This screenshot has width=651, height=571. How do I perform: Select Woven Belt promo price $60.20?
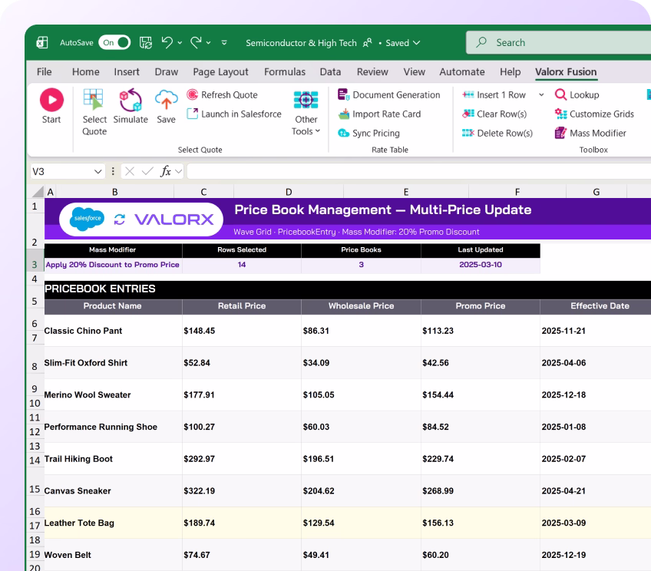(x=481, y=555)
